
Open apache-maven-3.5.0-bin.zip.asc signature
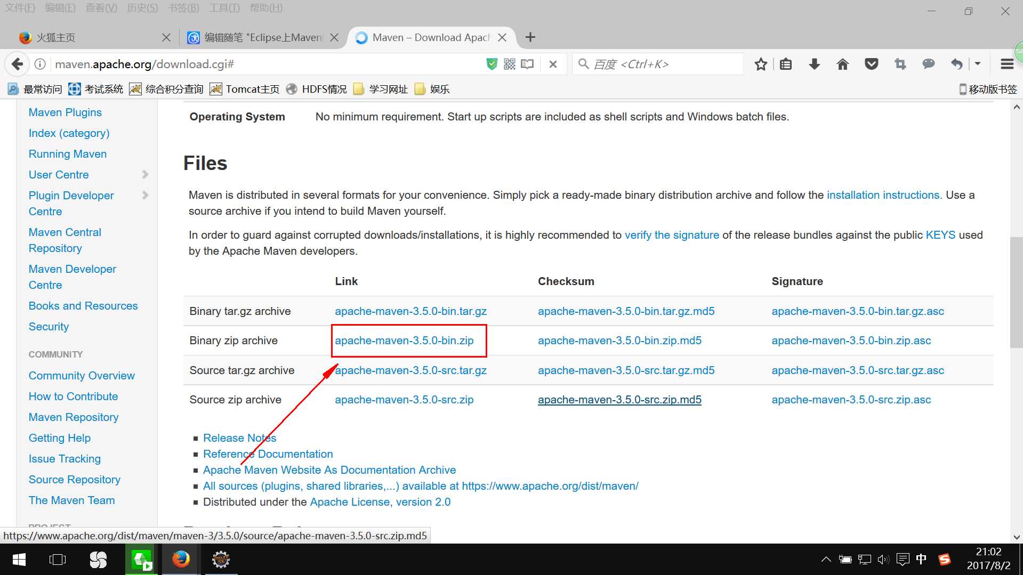tap(851, 341)
